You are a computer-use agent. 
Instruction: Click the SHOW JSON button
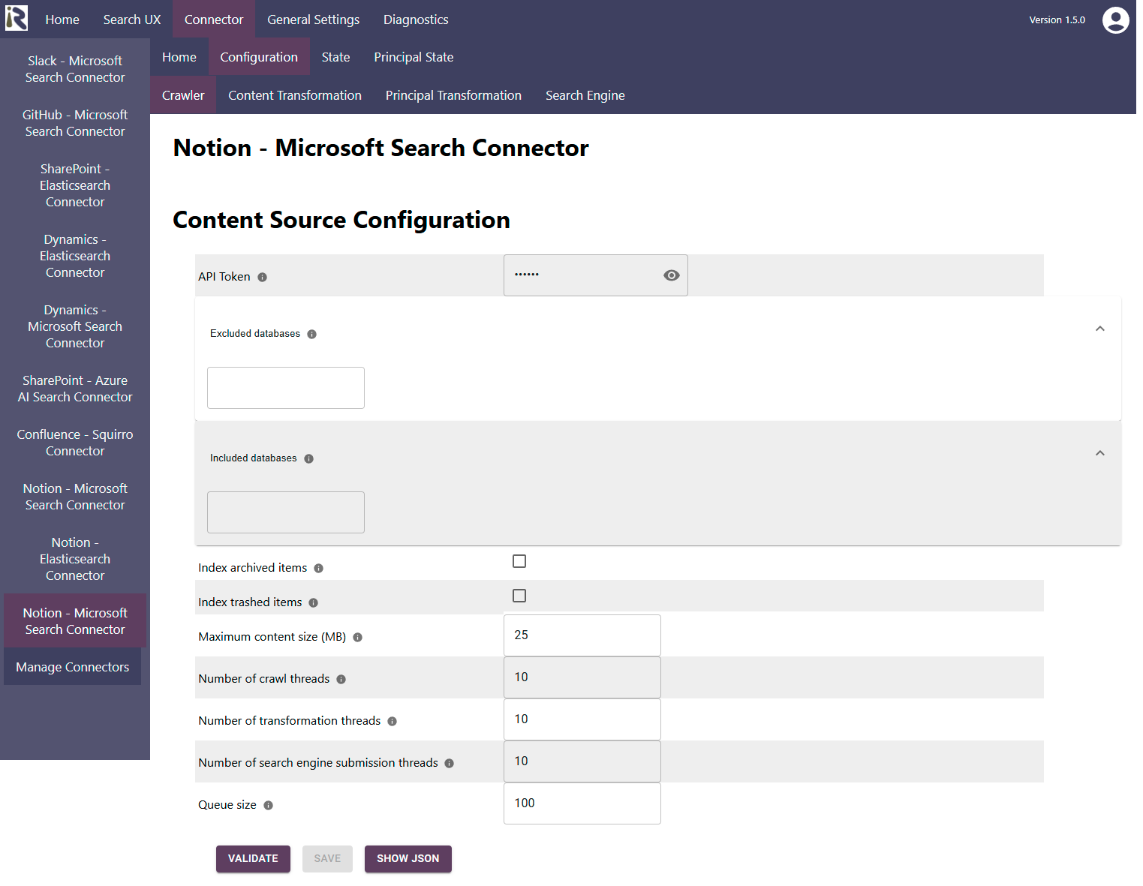point(408,859)
